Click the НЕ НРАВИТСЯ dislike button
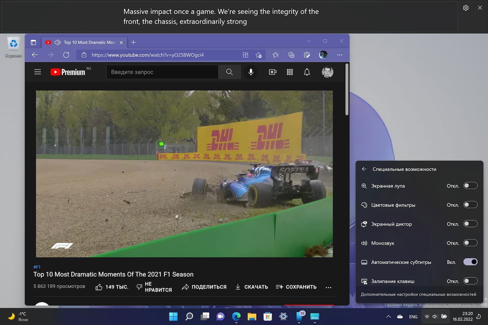This screenshot has width=488, height=325. (x=154, y=287)
